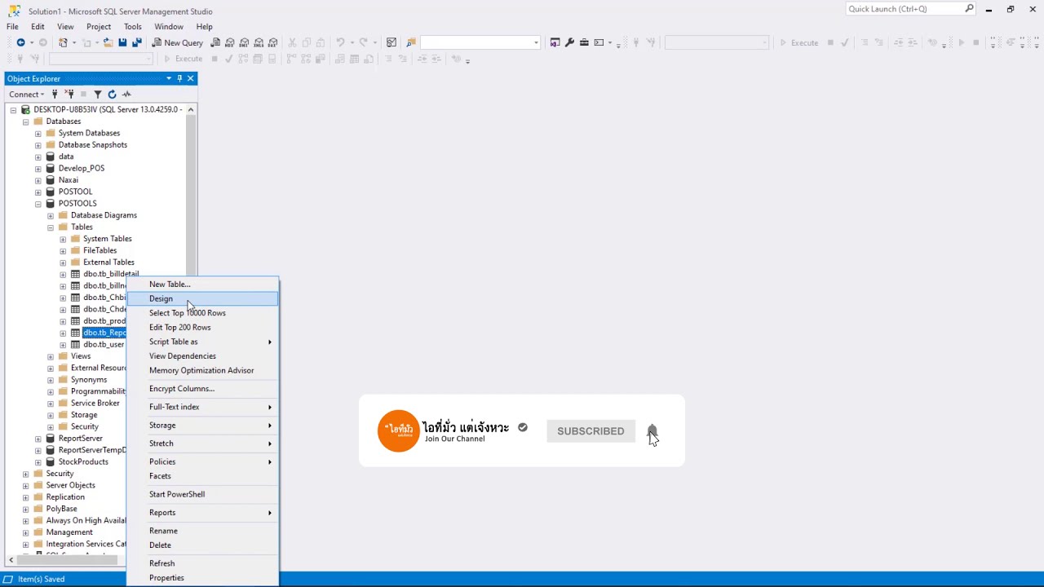Refresh Object Explorer with the circular arrow

tap(113, 94)
